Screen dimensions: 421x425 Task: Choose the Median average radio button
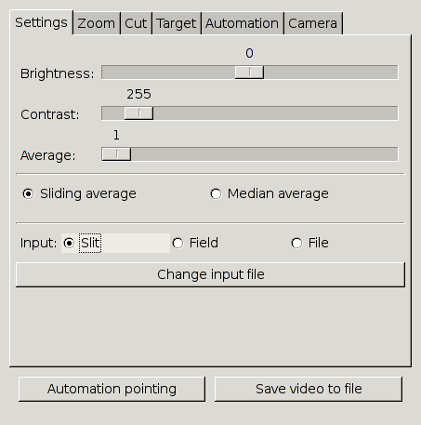pos(270,193)
